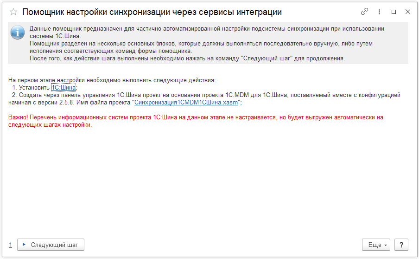Click the word Установить in step one
The height and width of the screenshot is (259, 419).
(34, 87)
